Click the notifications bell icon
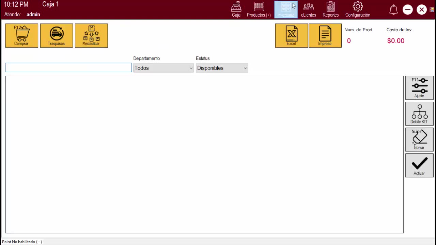This screenshot has width=436, height=245. (x=393, y=10)
